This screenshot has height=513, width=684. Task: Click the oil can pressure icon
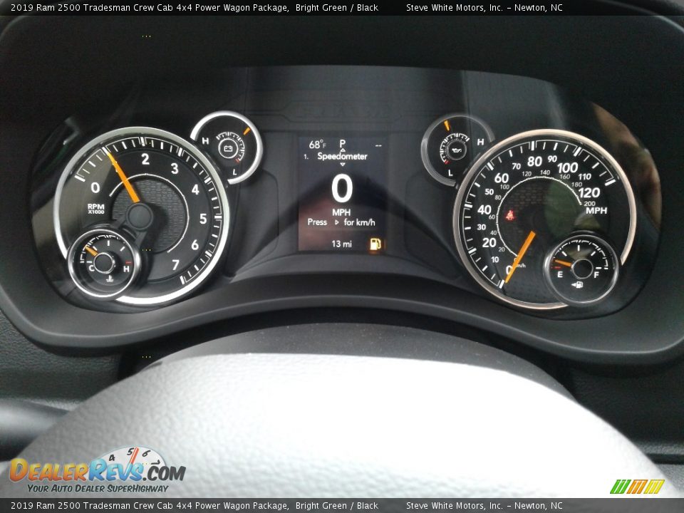pyautogui.click(x=454, y=150)
